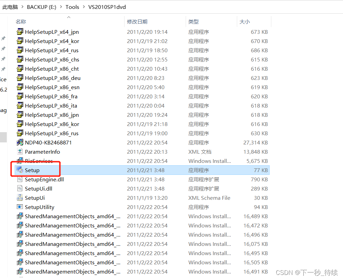Select the file name ParameterInfo

click(42, 152)
